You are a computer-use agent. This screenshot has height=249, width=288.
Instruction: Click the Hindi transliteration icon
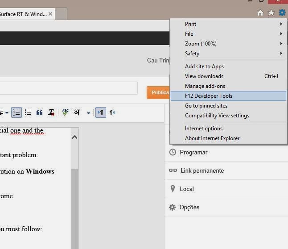coord(77,112)
